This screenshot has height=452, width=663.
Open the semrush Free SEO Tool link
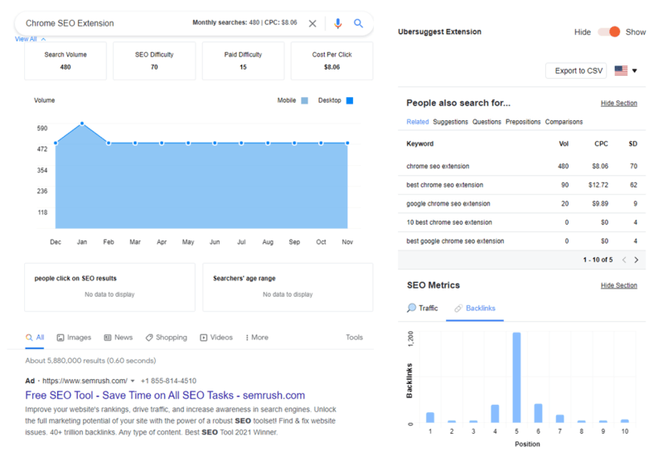click(165, 395)
